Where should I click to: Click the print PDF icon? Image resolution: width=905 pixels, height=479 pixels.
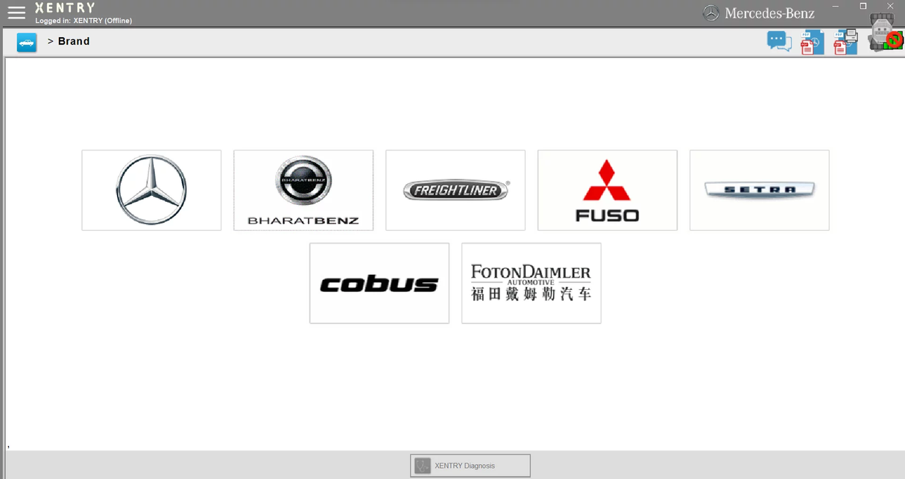[x=845, y=42]
